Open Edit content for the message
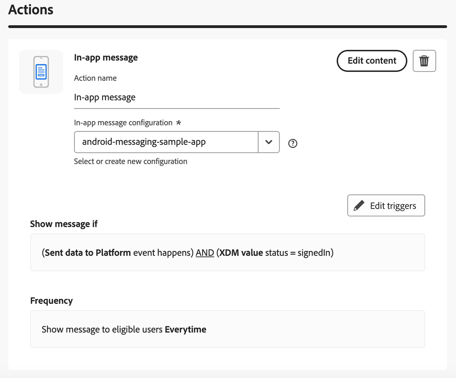 (x=372, y=61)
